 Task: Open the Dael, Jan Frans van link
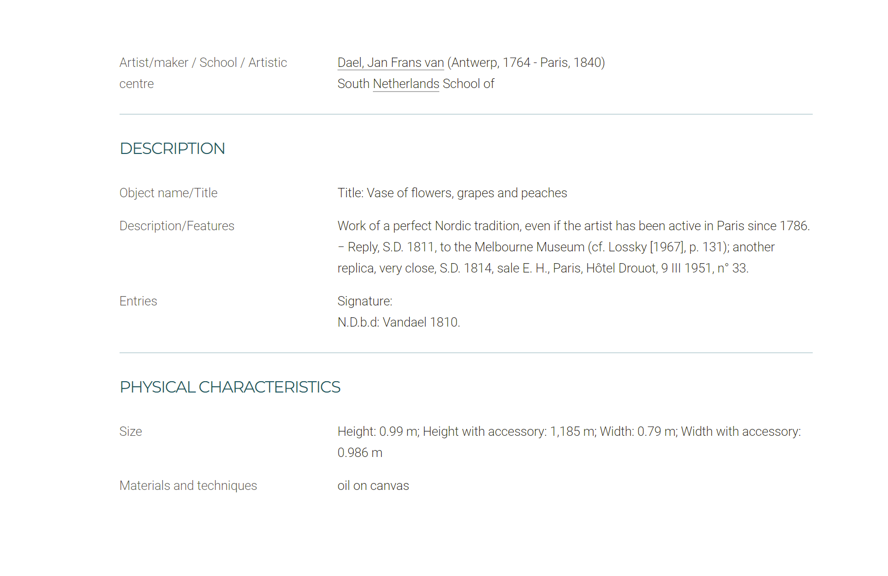[x=391, y=62]
